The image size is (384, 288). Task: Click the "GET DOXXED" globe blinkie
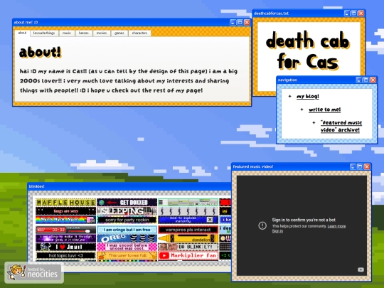[127, 203]
